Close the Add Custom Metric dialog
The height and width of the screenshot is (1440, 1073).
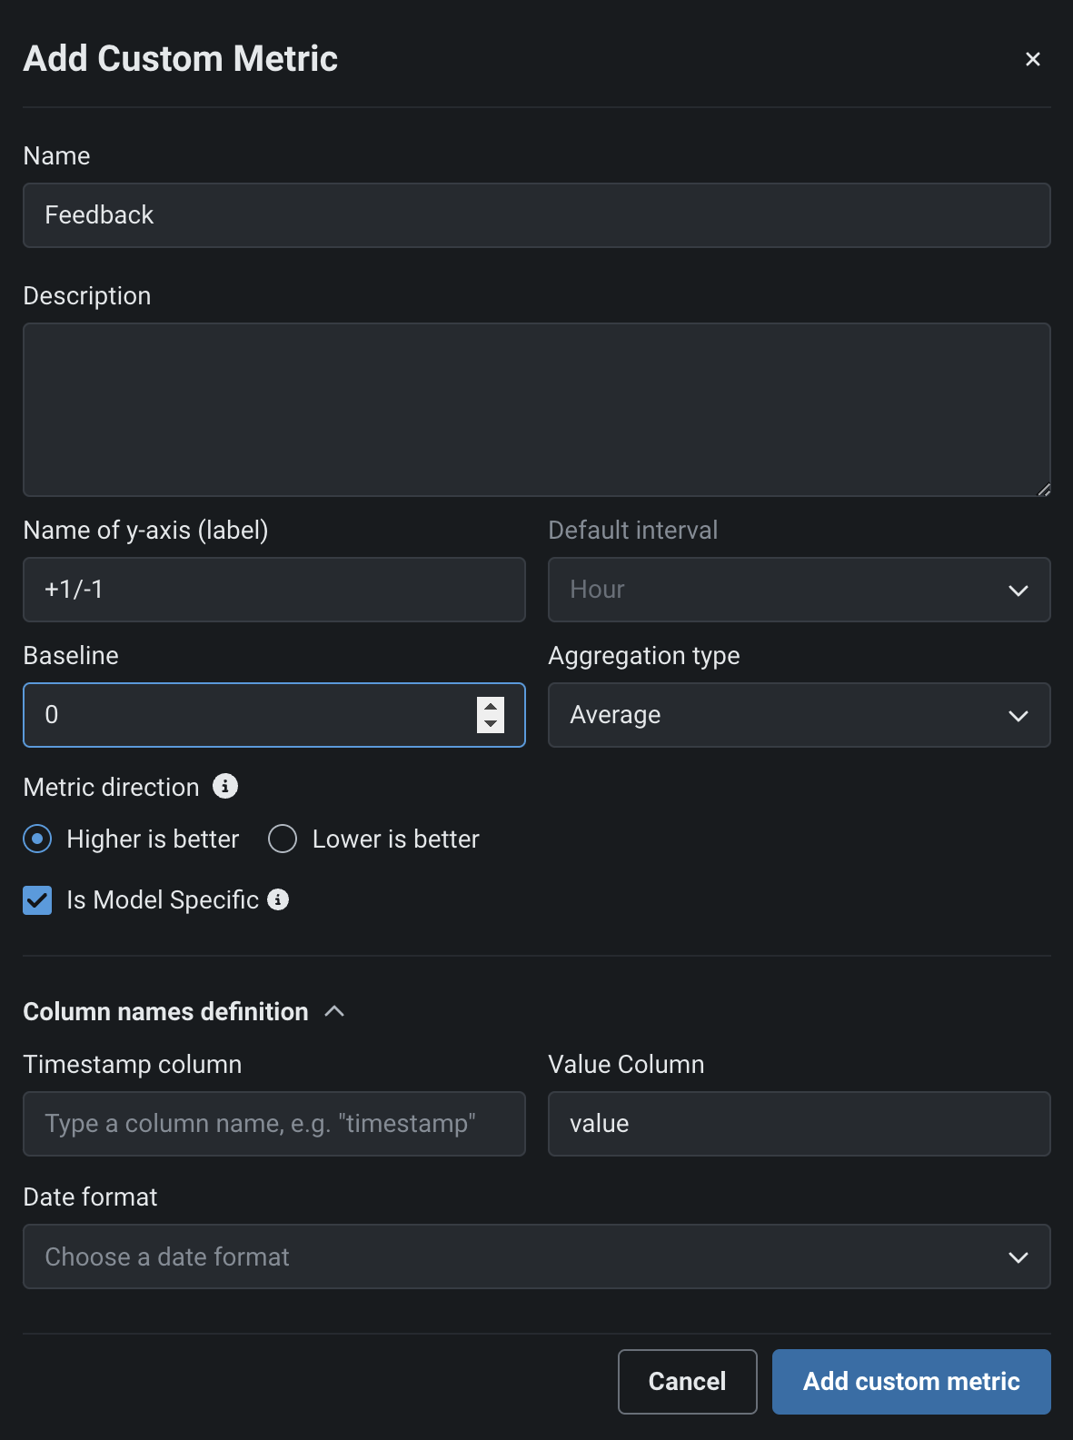point(1032,59)
